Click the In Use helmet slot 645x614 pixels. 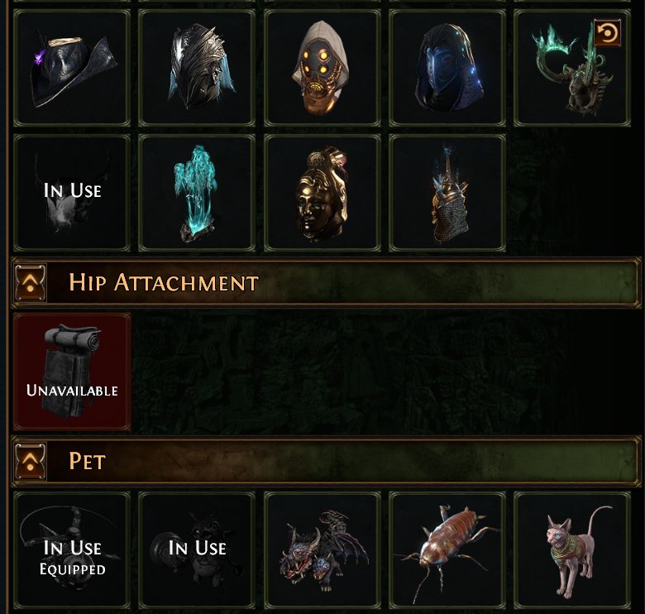[x=72, y=193]
